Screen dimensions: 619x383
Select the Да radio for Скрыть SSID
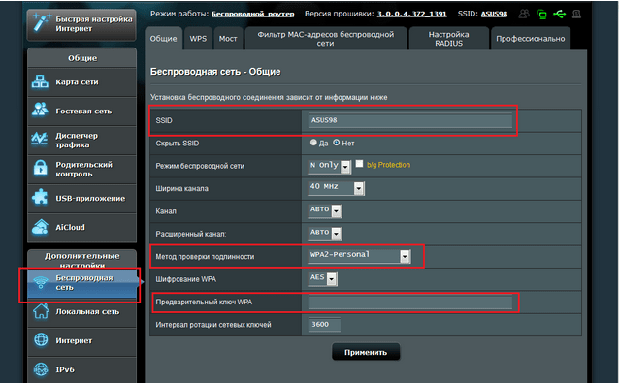313,143
